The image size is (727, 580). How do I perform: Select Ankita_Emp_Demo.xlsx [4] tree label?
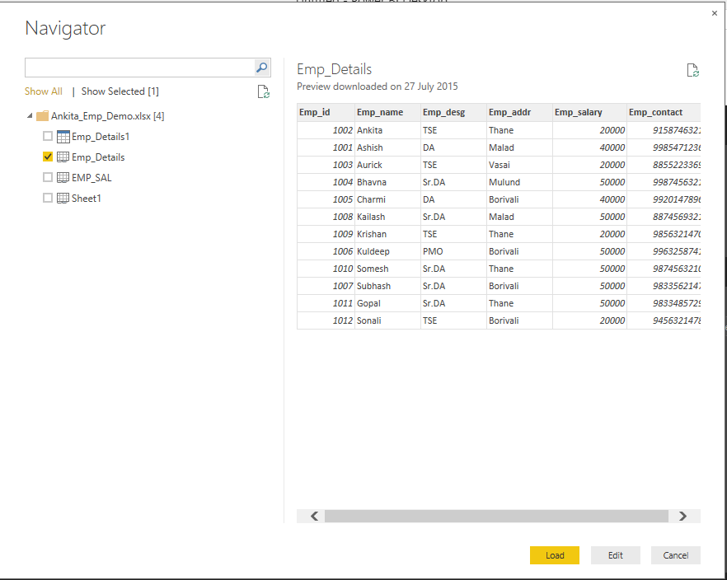tap(107, 116)
